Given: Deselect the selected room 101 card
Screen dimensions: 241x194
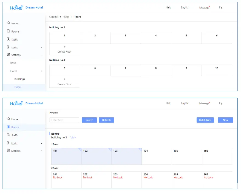Looking at the screenshot, I should click(66, 156).
